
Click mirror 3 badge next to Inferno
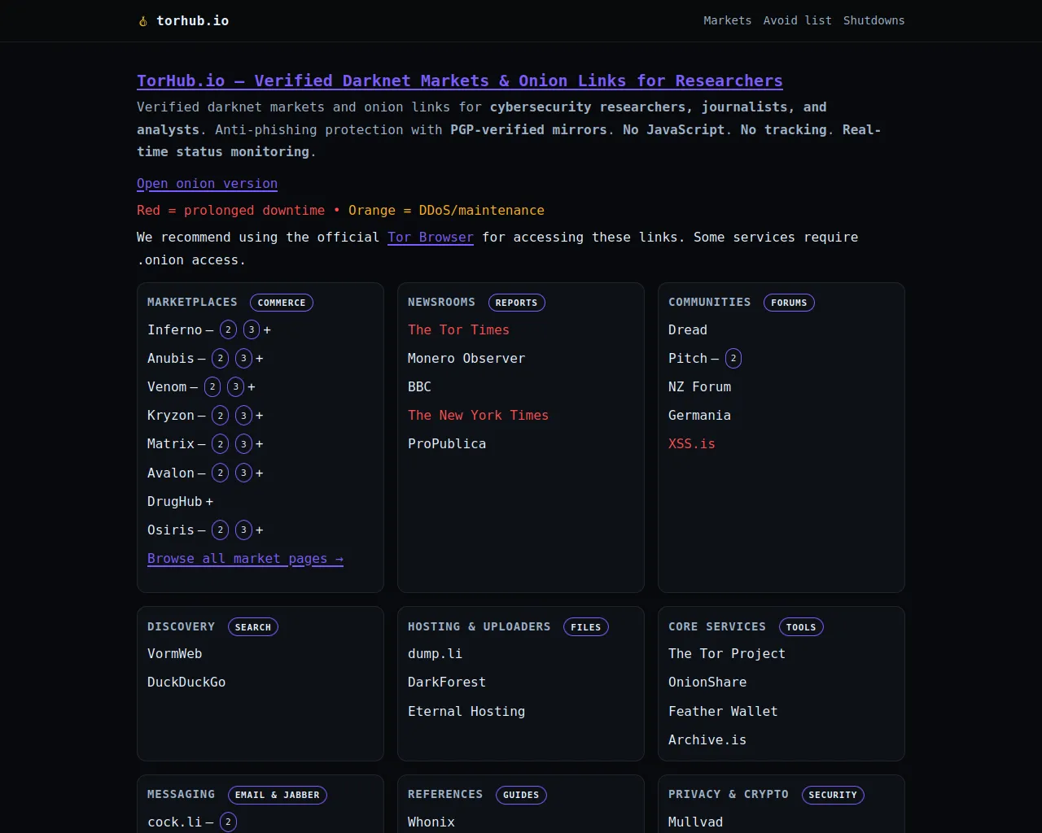[x=252, y=329]
